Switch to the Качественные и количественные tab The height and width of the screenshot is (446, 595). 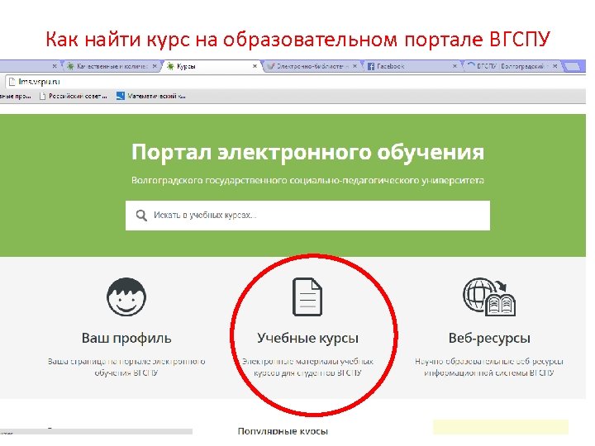(x=112, y=66)
